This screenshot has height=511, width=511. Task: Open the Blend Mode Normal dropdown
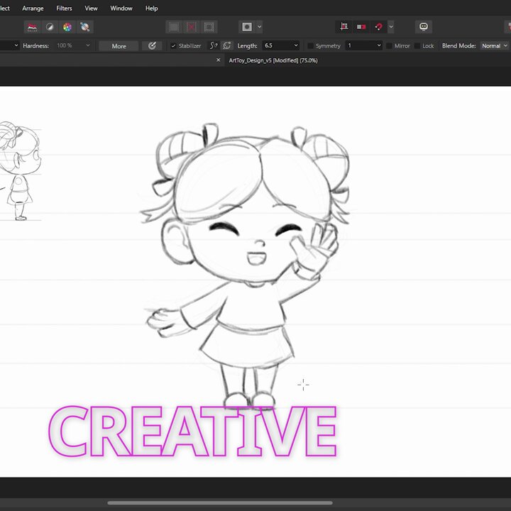pos(495,46)
